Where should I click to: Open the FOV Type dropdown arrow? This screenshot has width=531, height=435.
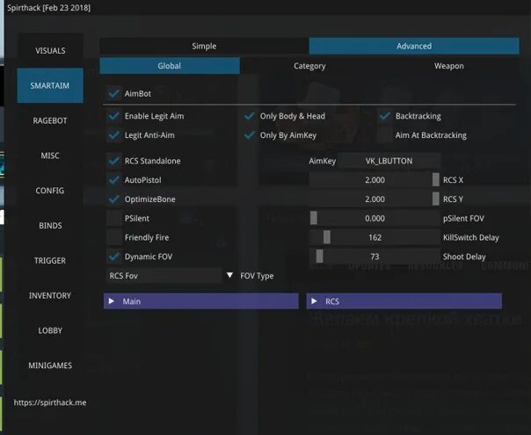click(x=229, y=275)
